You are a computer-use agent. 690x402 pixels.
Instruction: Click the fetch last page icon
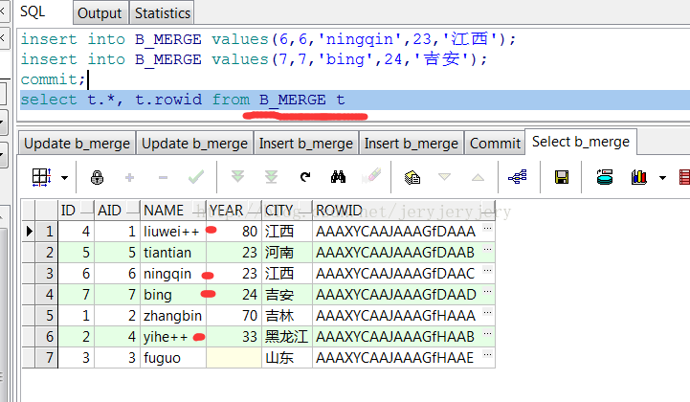click(x=271, y=177)
